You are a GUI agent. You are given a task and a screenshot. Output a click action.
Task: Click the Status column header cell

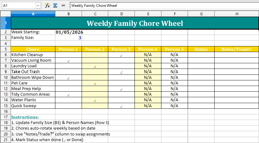(x=201, y=49)
